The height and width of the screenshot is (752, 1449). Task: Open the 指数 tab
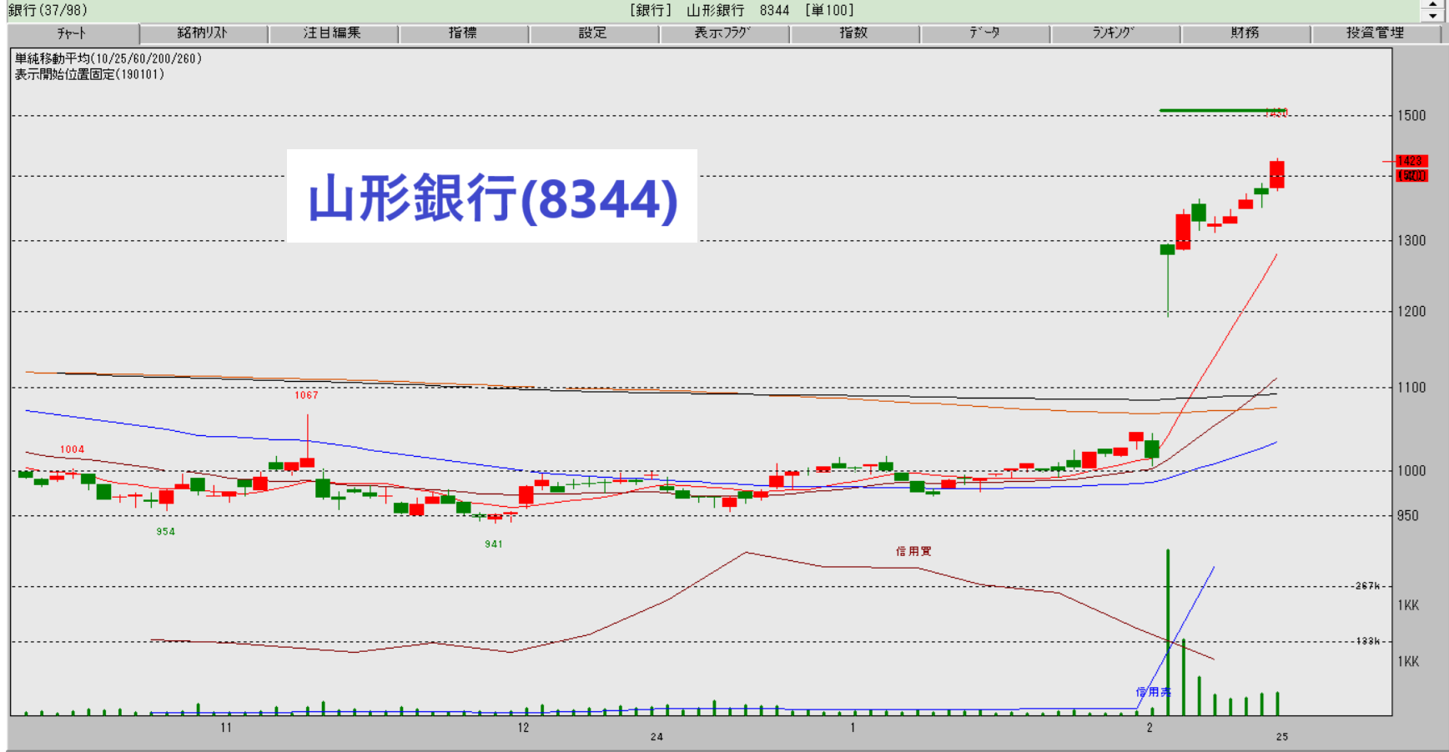(x=854, y=33)
